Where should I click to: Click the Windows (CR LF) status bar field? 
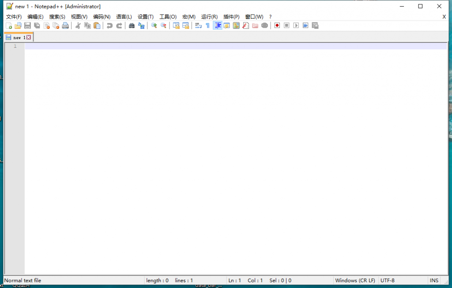pyautogui.click(x=355, y=280)
